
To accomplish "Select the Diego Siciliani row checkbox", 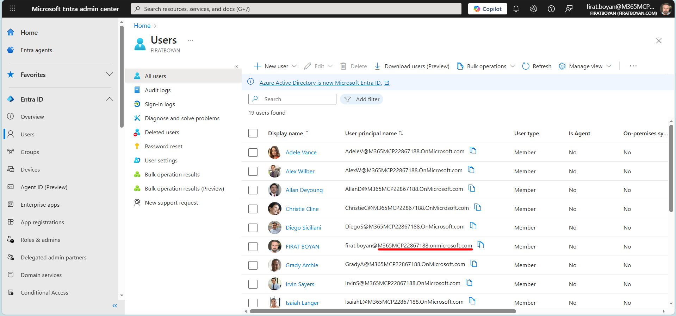I will (x=253, y=228).
